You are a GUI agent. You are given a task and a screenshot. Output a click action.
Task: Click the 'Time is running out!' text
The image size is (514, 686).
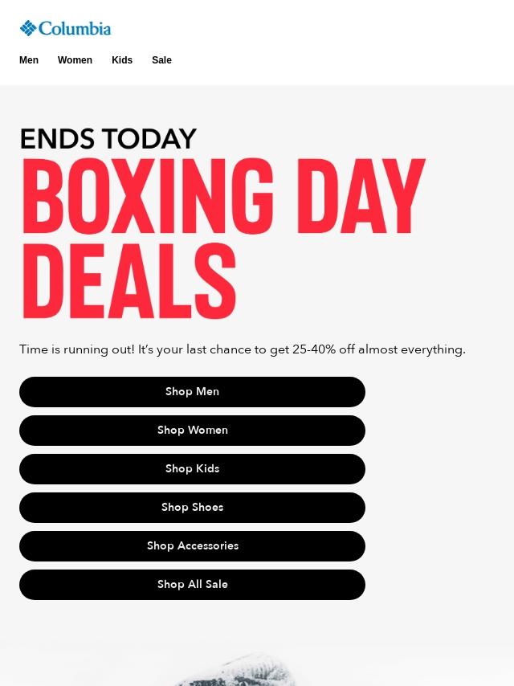click(x=76, y=349)
